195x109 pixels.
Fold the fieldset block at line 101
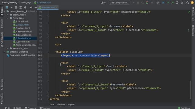pos(48,52)
